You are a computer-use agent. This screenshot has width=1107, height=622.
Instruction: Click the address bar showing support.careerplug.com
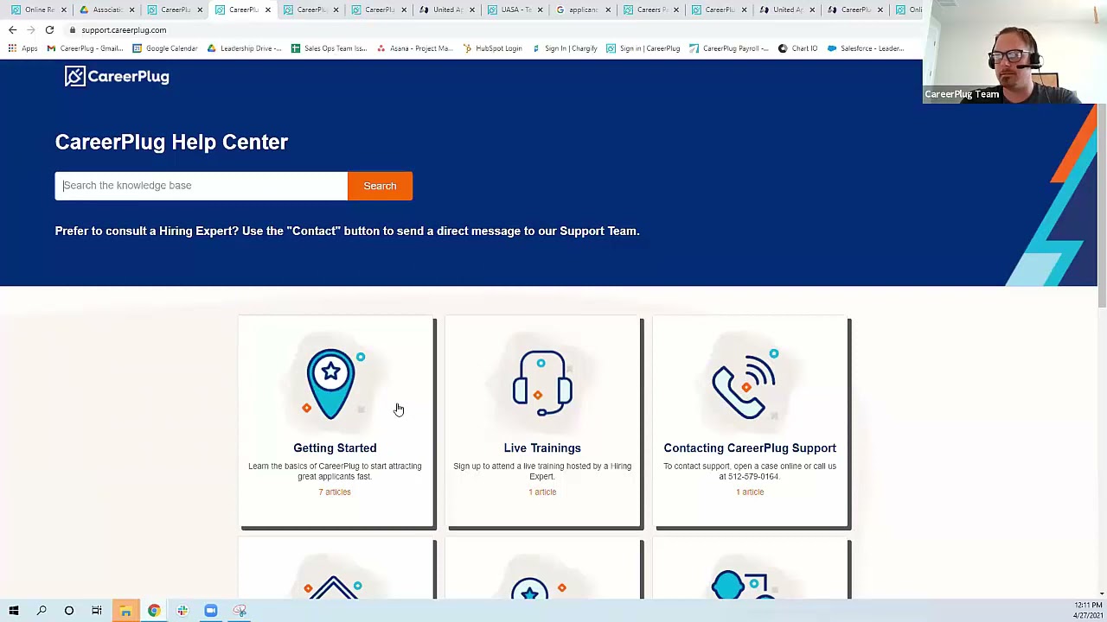coord(124,30)
